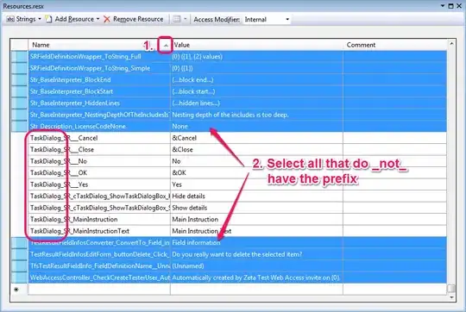466x312 pixels.
Task: Click the red Remove Resource X icon
Action: click(x=107, y=19)
